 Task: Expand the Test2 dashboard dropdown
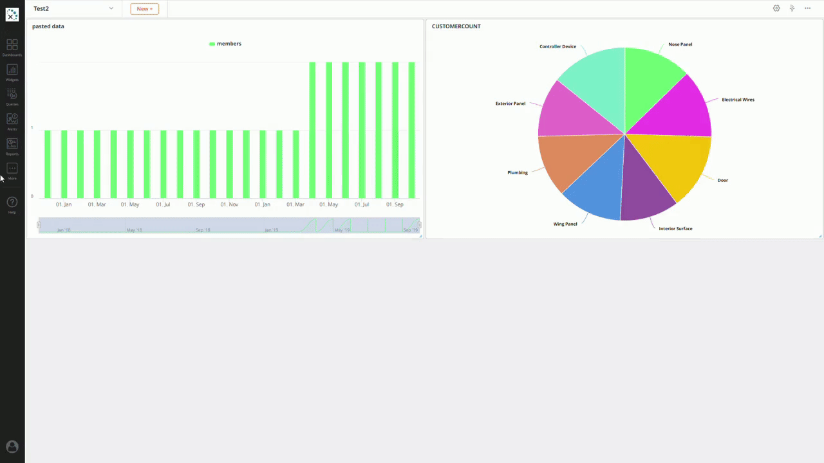point(111,8)
